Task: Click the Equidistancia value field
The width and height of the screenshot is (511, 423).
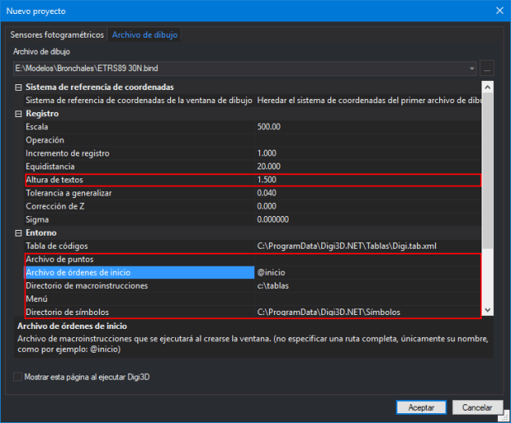Action: pyautogui.click(x=368, y=166)
